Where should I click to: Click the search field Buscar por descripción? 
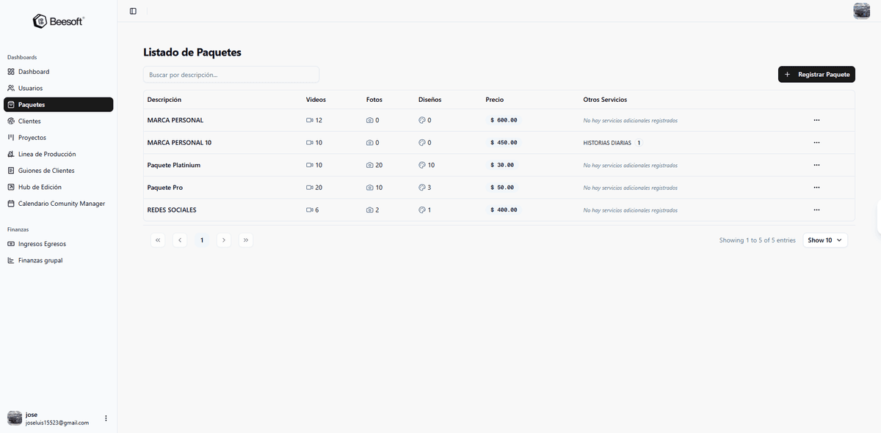tap(231, 74)
